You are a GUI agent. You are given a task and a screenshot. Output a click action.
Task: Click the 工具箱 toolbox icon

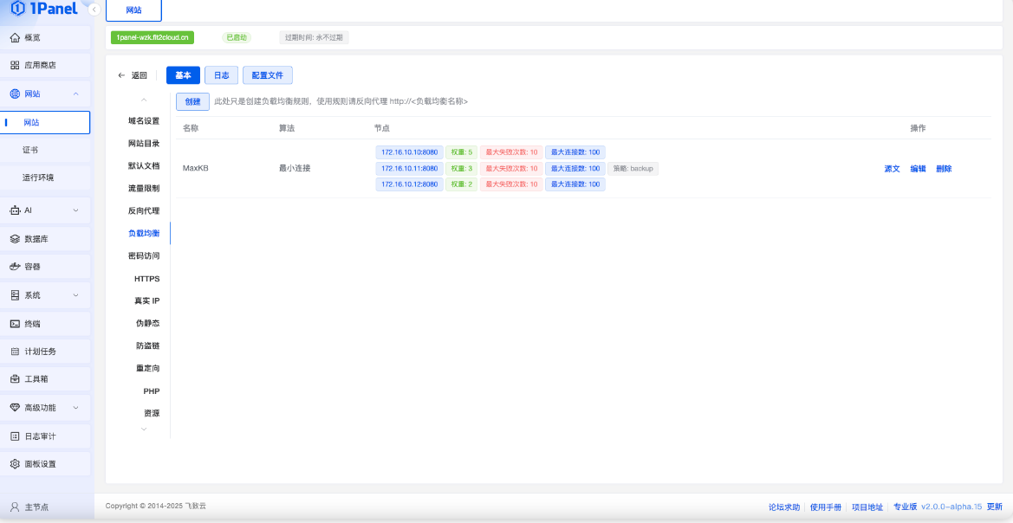(15, 379)
